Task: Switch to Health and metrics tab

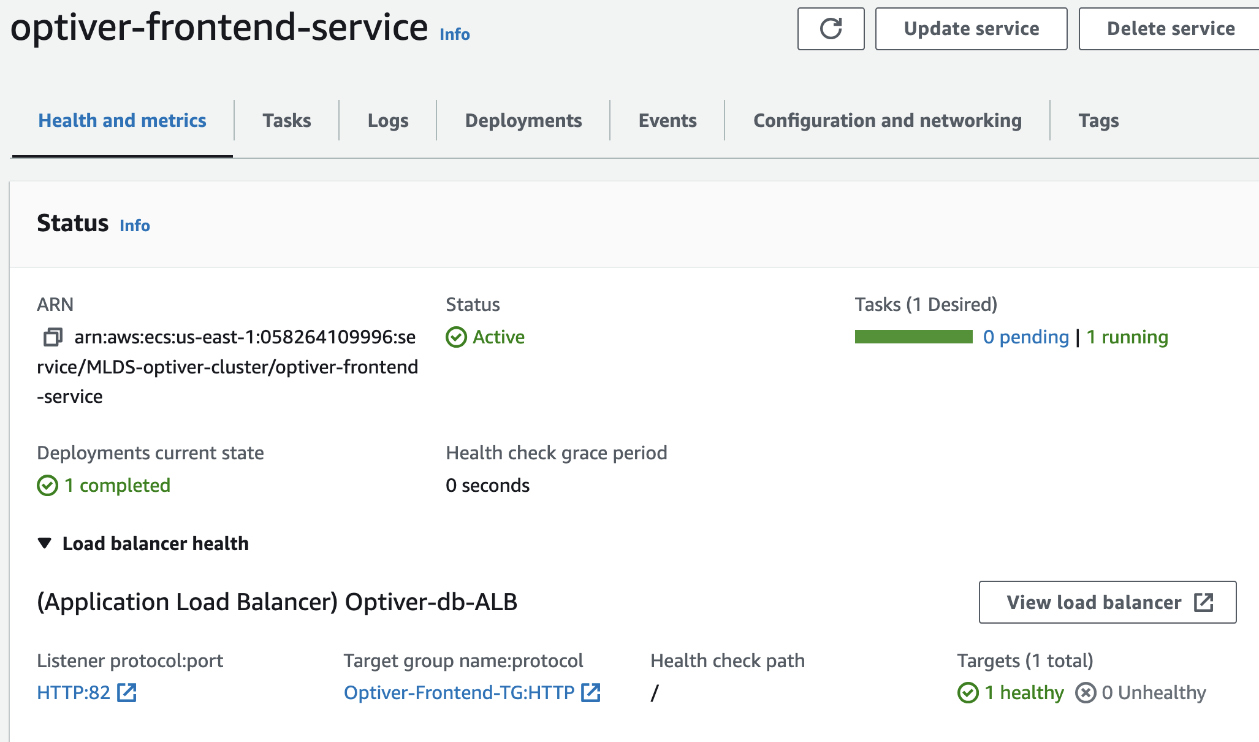Action: (122, 120)
